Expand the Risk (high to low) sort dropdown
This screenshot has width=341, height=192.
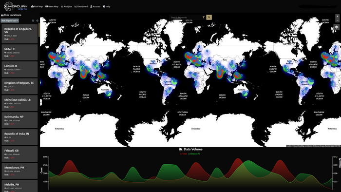10,20
